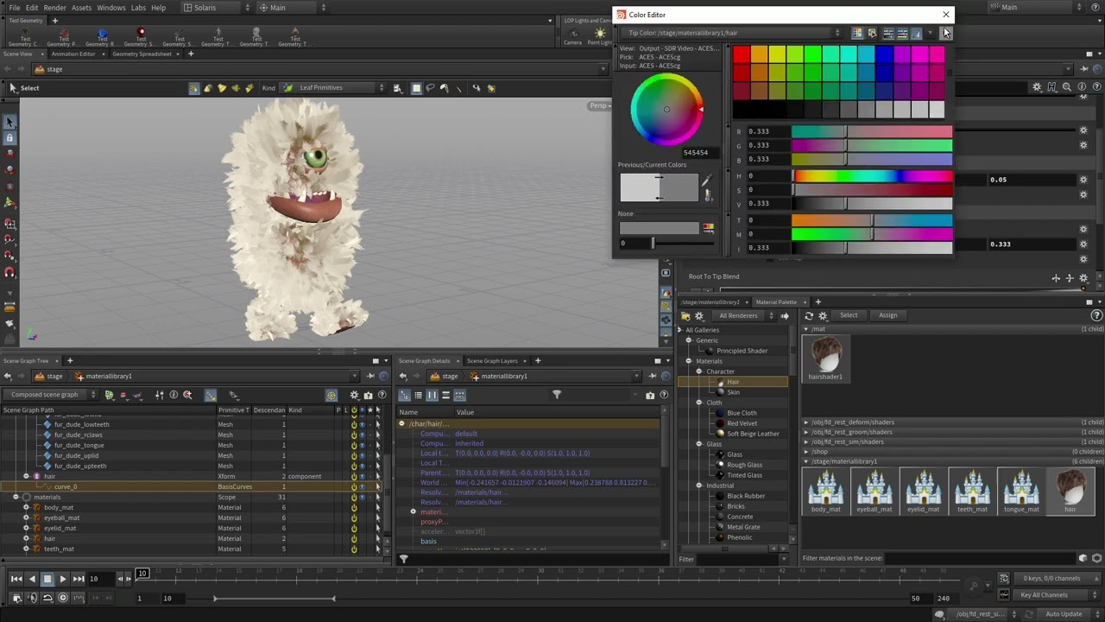
Task: Open the All Renderers dropdown
Action: pyautogui.click(x=742, y=316)
